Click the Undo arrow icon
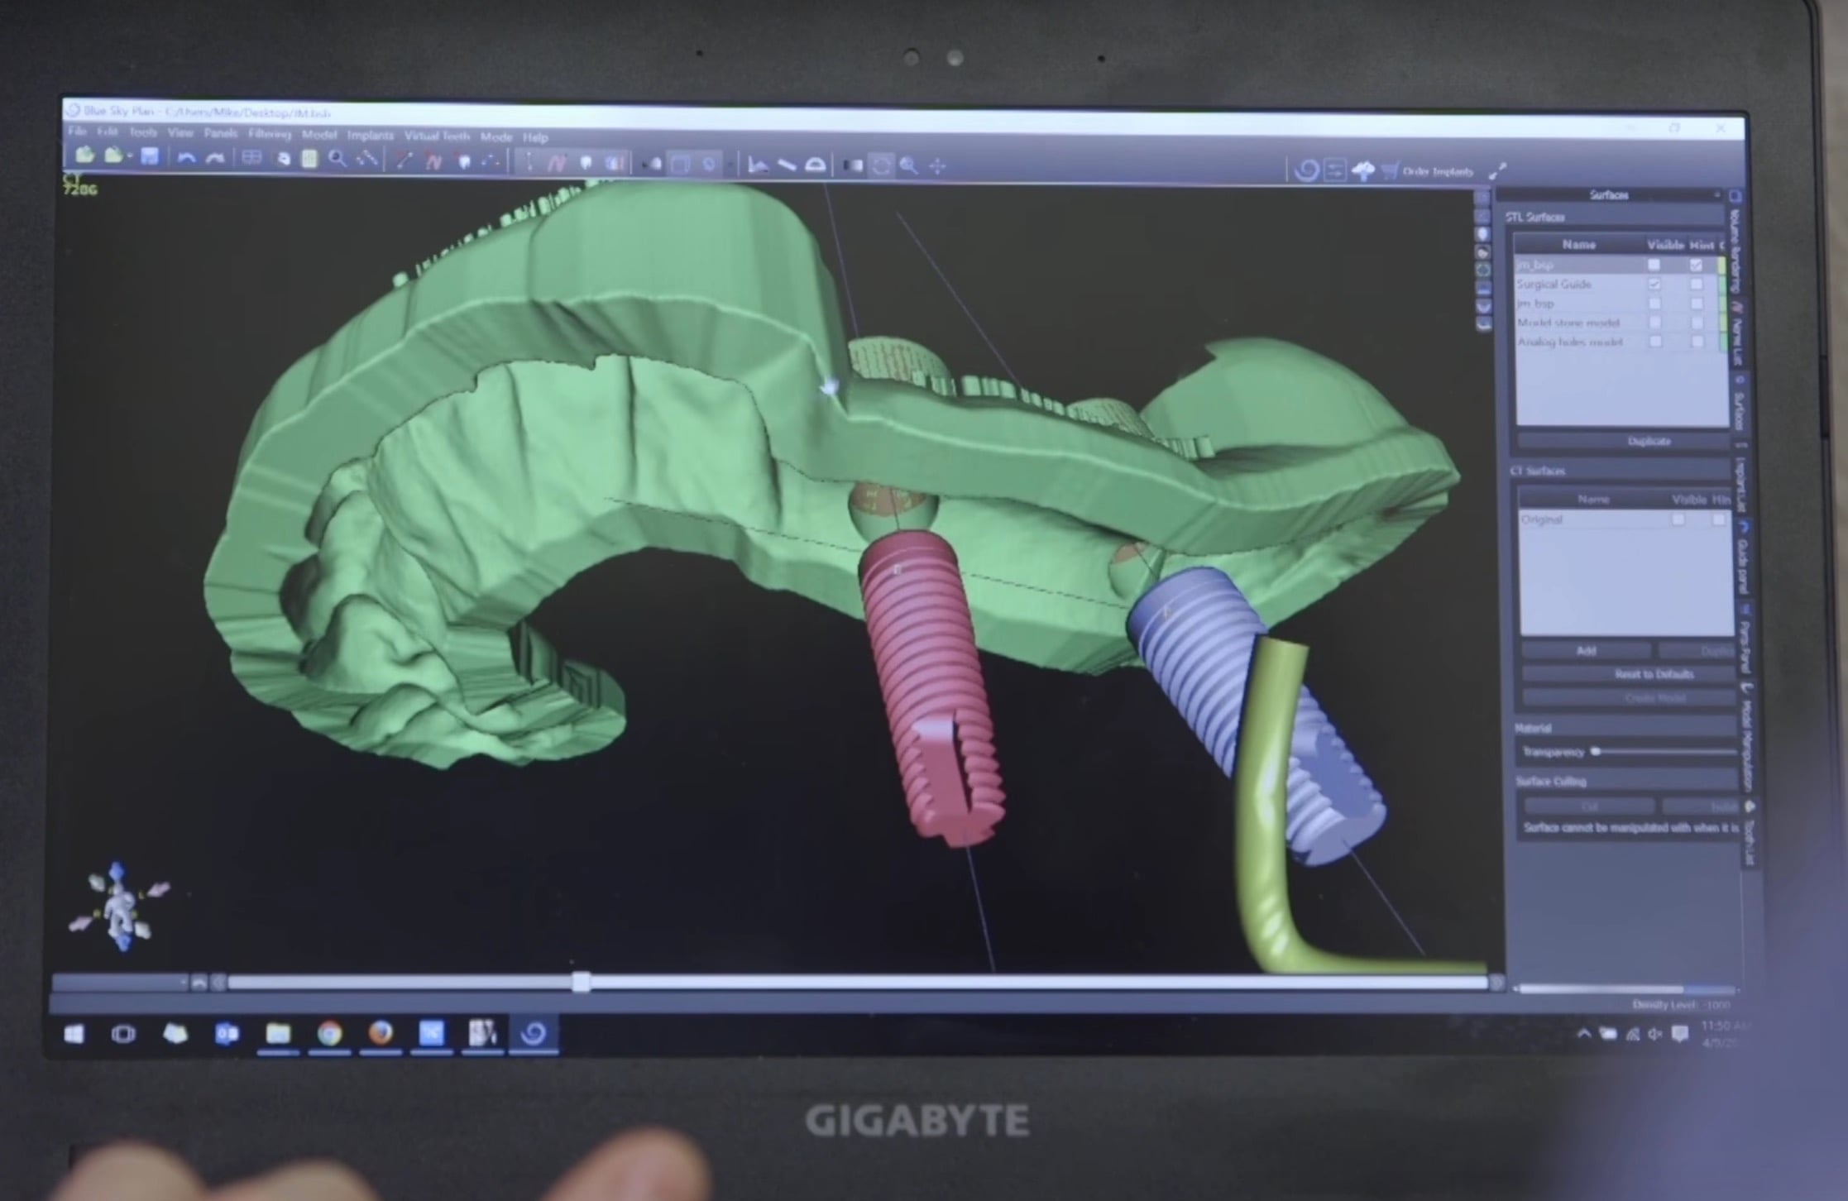Screen dimensions: 1848x1201 click(x=186, y=158)
